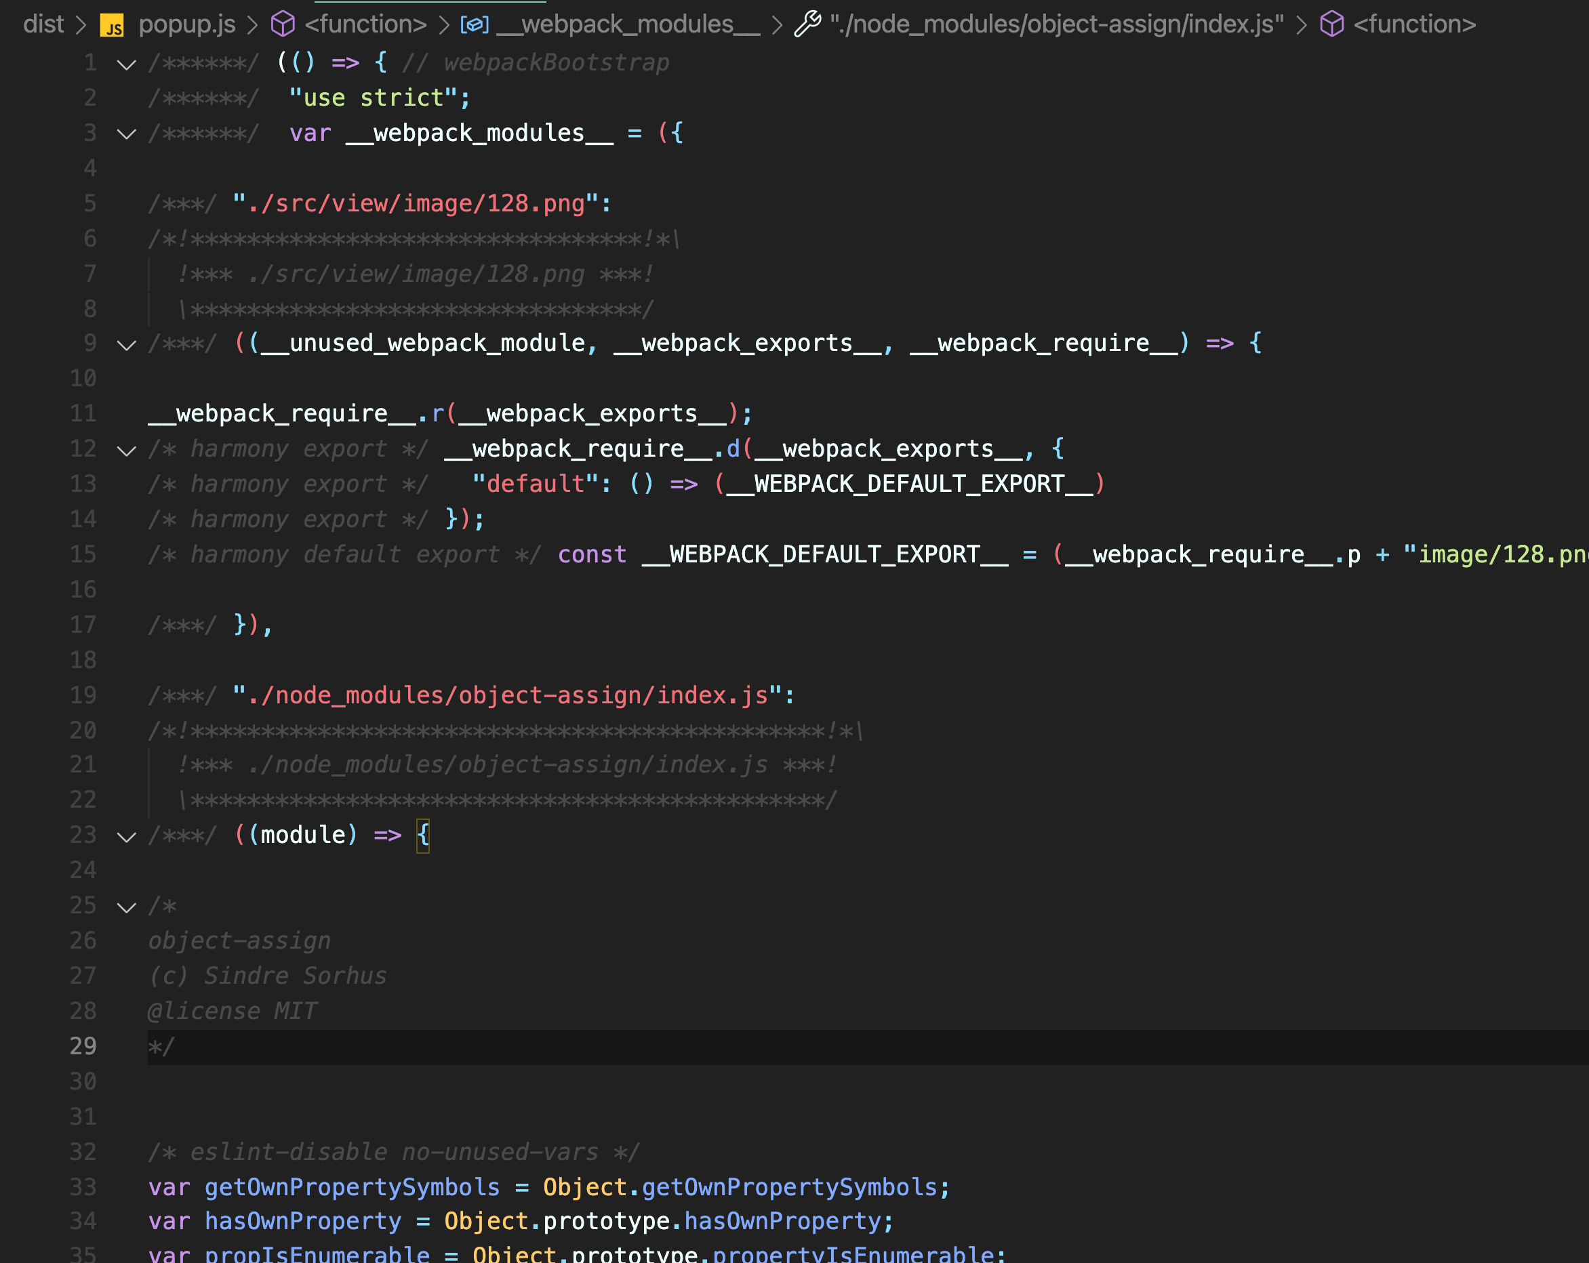Fold the license comment at line 25
The width and height of the screenshot is (1589, 1263).
tap(127, 908)
